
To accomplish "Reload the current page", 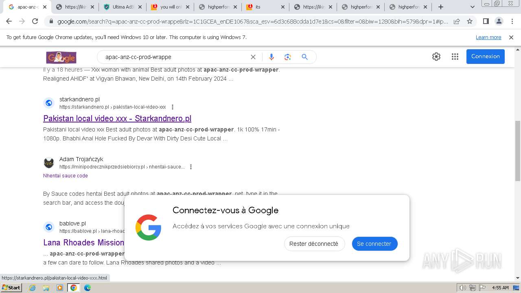I will pos(35,21).
